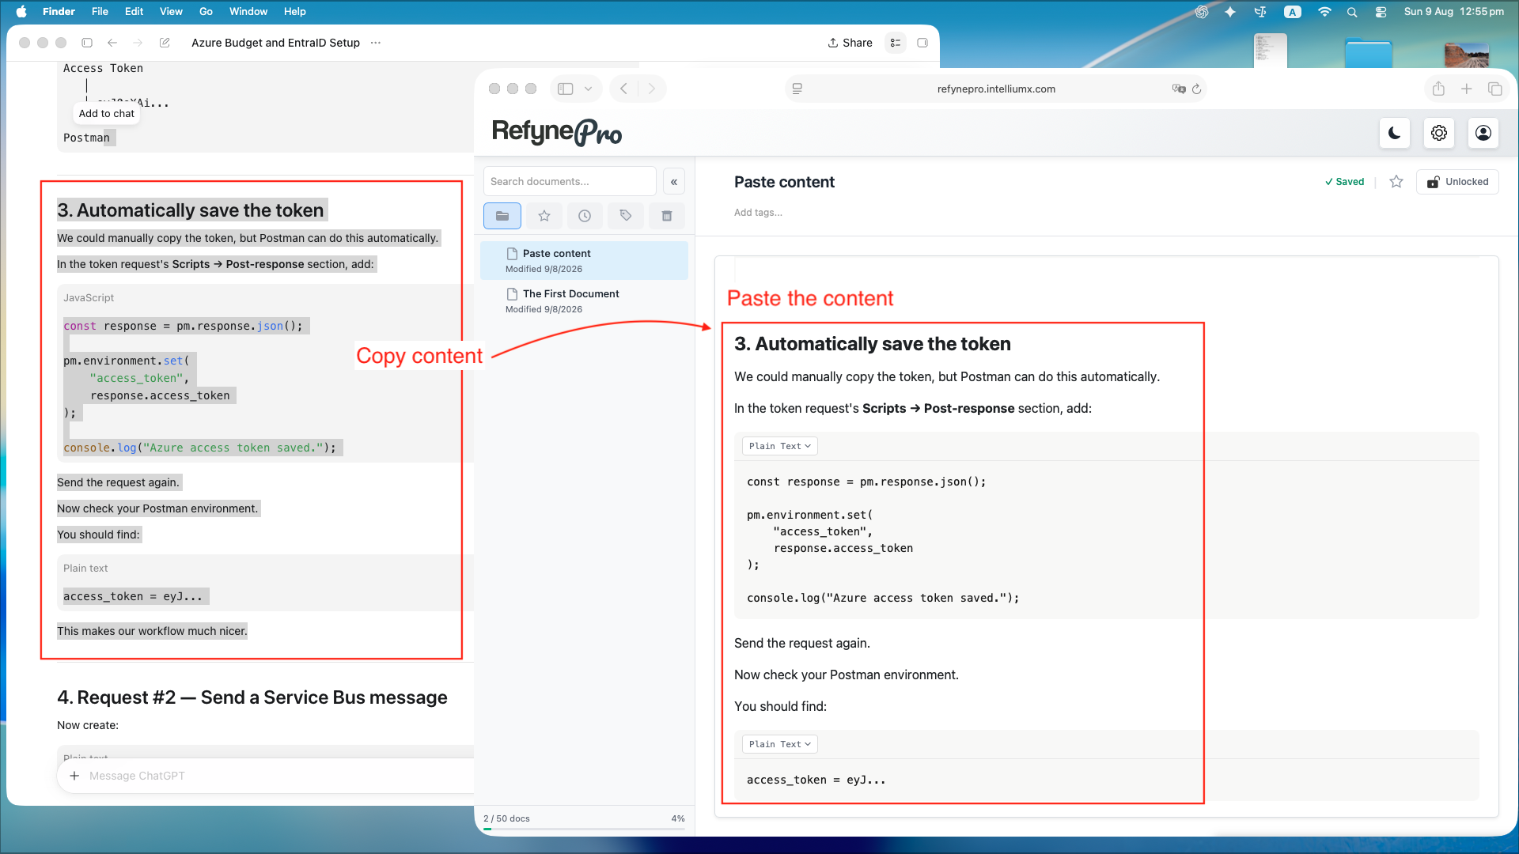Open the page settings icon in address bar

pos(797,89)
